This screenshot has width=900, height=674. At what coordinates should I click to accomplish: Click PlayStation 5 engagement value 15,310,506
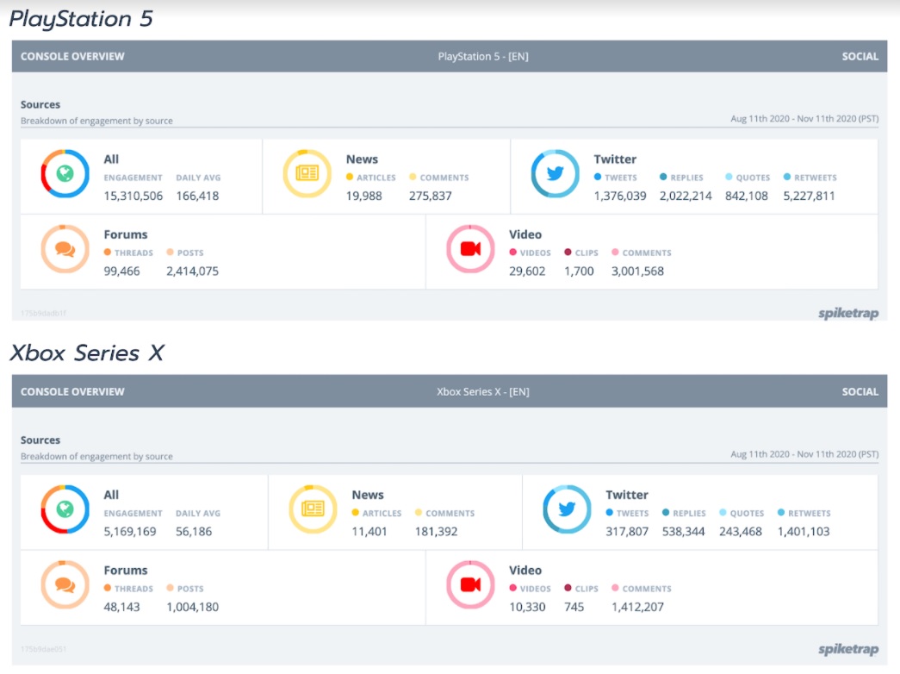(x=133, y=196)
